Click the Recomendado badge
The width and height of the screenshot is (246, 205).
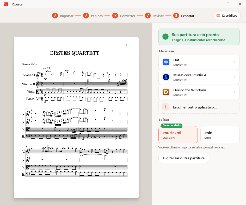(172, 125)
